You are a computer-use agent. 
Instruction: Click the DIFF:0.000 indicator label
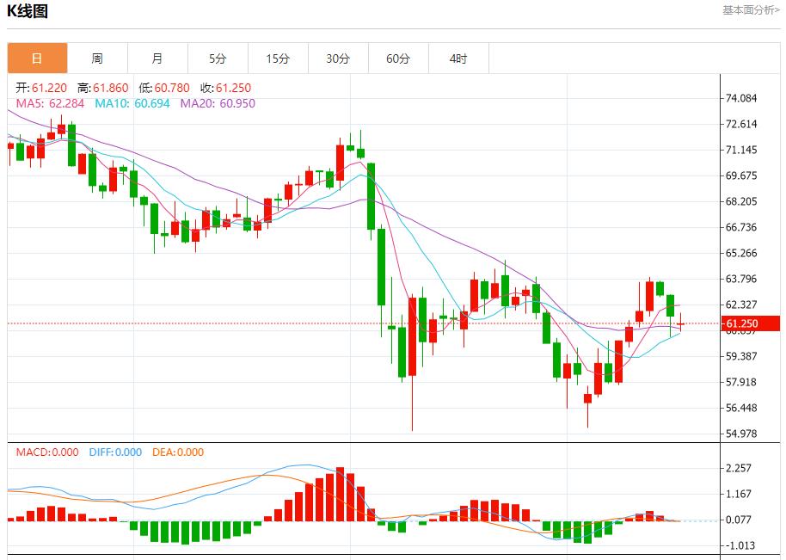[x=115, y=452]
